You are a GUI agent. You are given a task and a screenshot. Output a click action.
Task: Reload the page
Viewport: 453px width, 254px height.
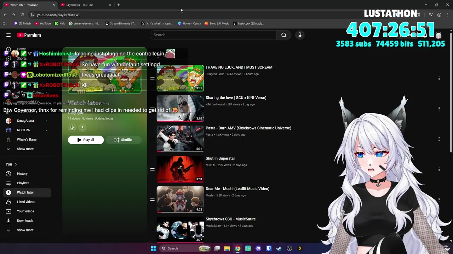pos(22,15)
